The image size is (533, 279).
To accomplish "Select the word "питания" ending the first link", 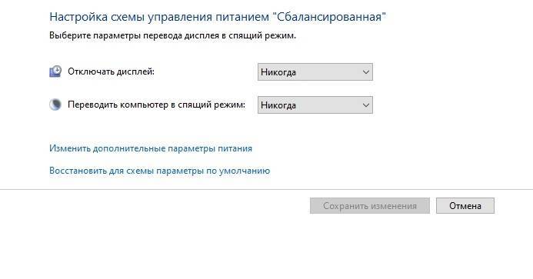I will coord(235,148).
